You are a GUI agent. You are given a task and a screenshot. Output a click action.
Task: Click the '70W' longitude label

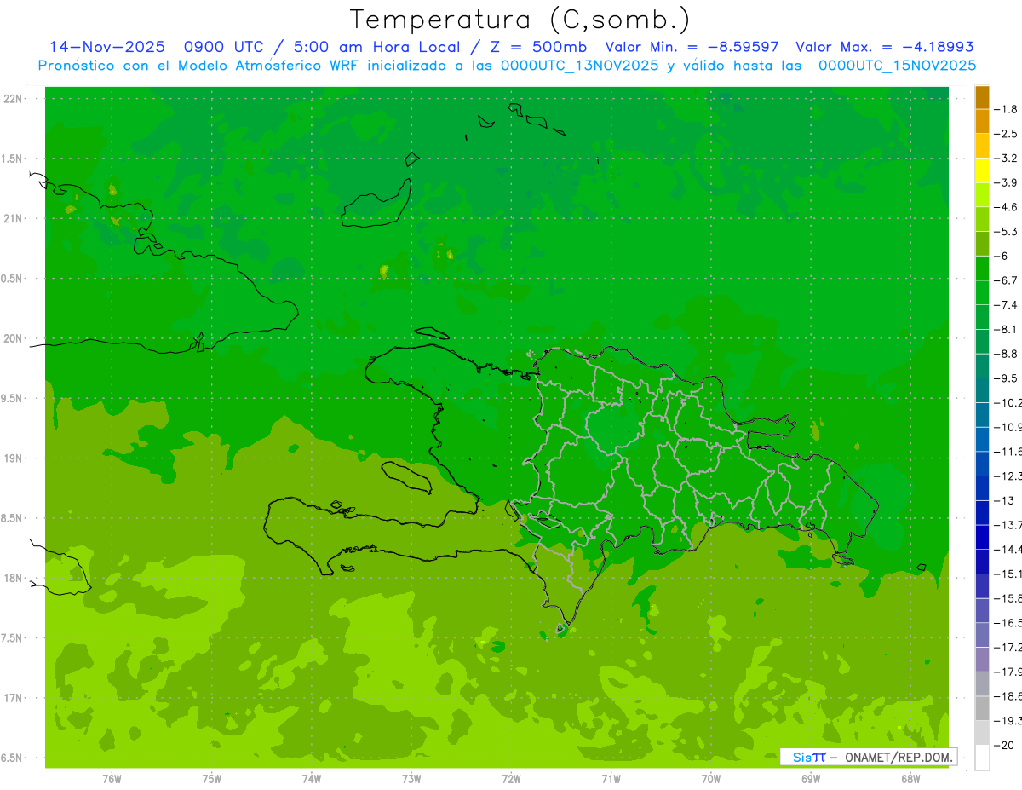[711, 779]
